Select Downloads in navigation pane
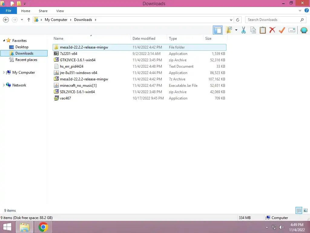Viewport: 310px width, 233px height. 24,53
